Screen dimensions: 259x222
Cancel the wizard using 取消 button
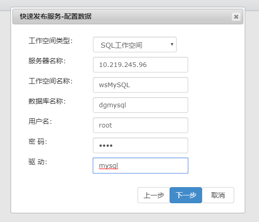(x=218, y=195)
